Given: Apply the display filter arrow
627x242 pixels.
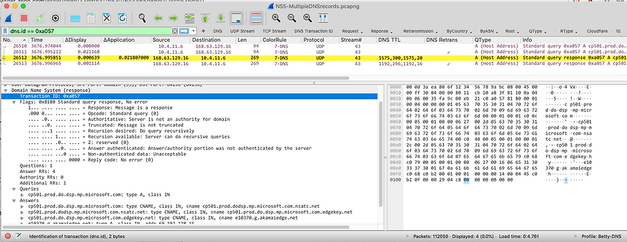Looking at the screenshot, I should tap(184, 31).
